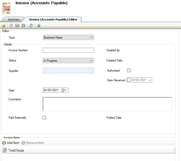Click the Remove Item button
The height and width of the screenshot is (161, 181).
click(x=33, y=143)
